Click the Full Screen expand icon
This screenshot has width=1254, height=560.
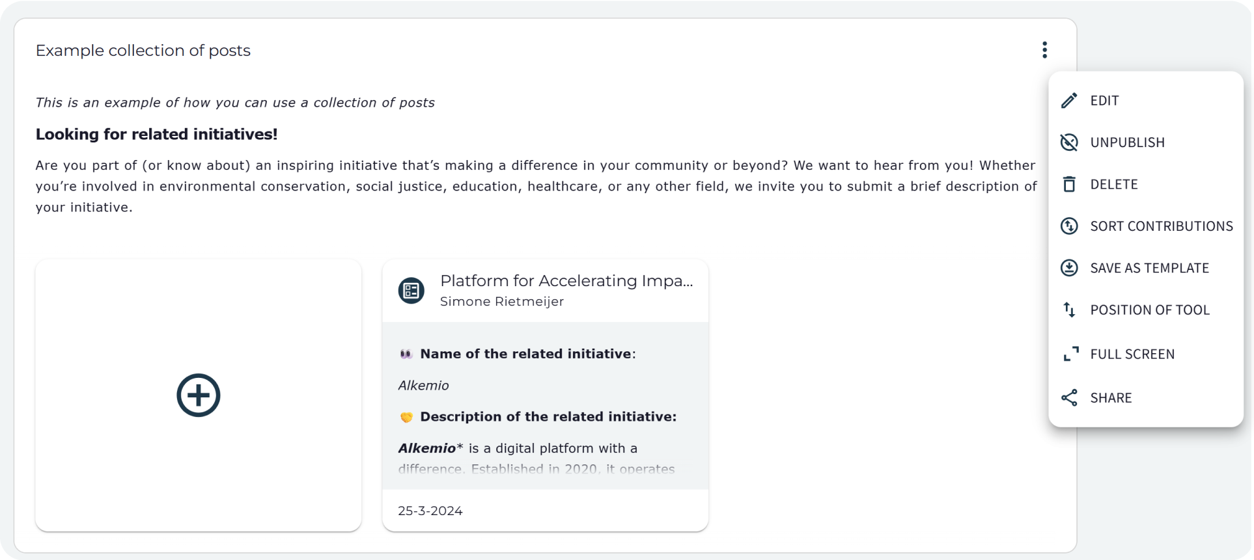[x=1070, y=354]
